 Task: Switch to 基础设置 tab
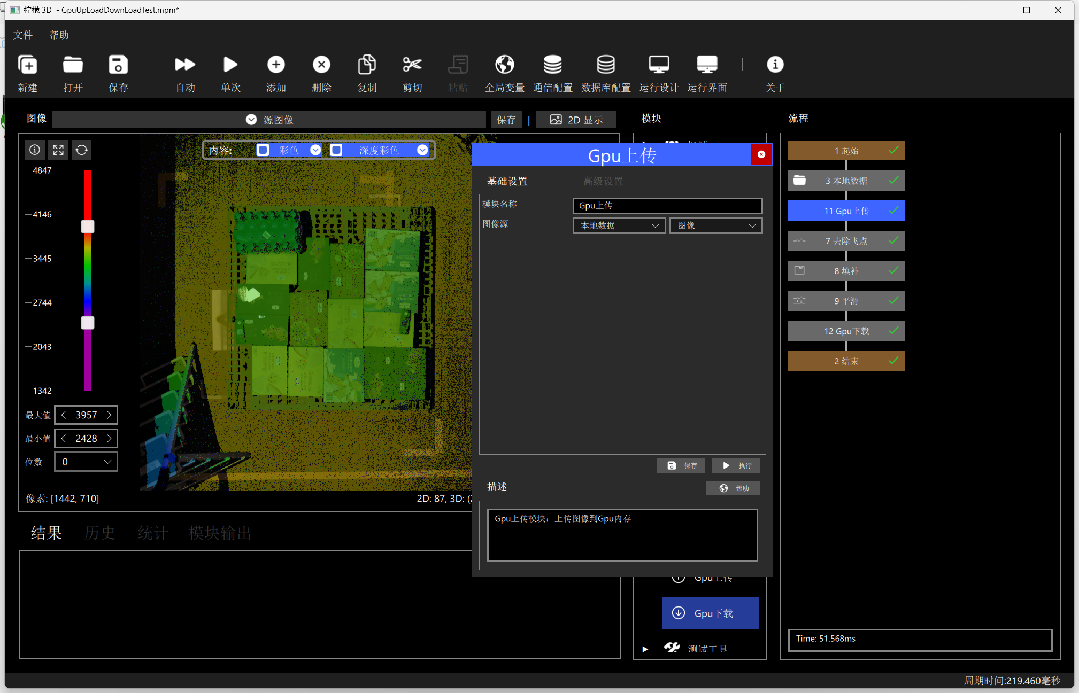pos(507,182)
